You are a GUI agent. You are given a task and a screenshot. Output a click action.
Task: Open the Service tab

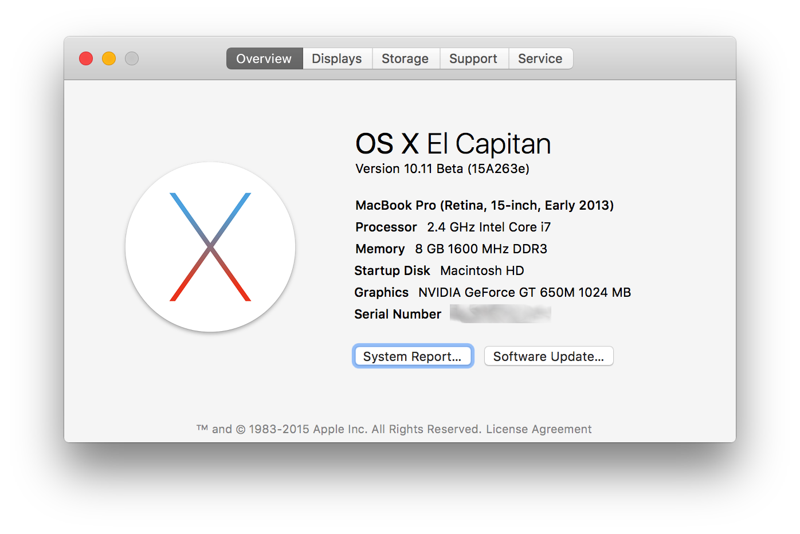point(540,58)
